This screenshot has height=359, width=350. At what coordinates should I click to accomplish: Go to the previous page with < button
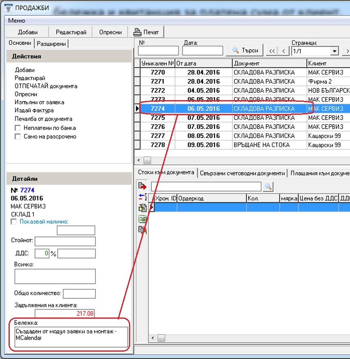pos(284,51)
